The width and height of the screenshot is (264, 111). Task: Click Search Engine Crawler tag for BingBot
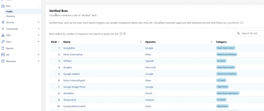click(226, 67)
